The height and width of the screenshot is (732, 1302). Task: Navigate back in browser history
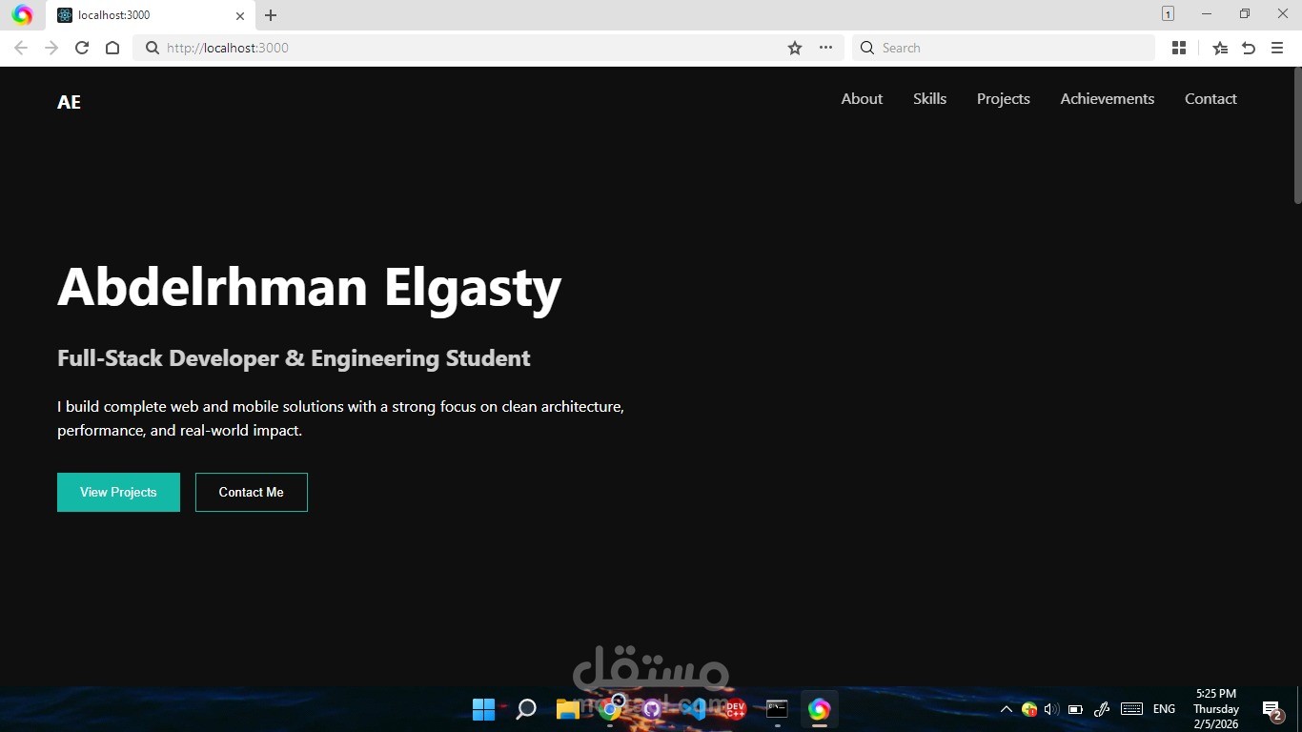pyautogui.click(x=21, y=48)
